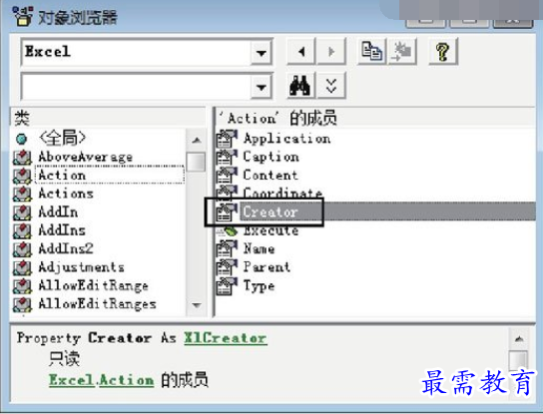Click the AllowEditRange class icon
543x414 pixels.
22,286
